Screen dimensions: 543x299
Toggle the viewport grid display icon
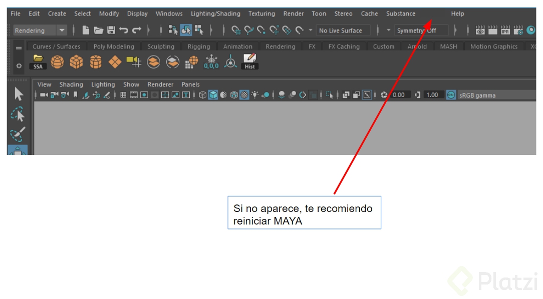tap(123, 95)
